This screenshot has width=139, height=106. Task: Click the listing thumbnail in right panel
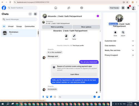point(119,18)
